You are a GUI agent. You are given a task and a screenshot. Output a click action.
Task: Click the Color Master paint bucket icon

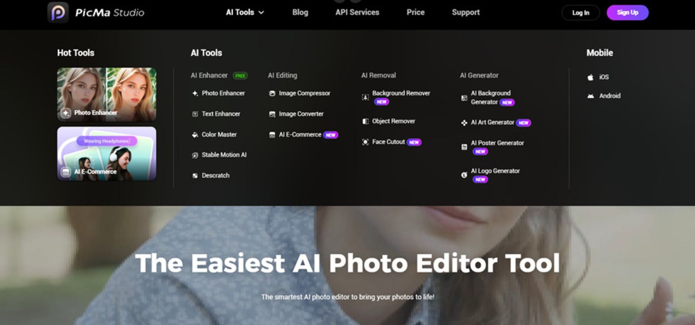[195, 135]
